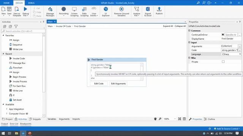Collapse Input properties section

pyautogui.click(x=189, y=42)
